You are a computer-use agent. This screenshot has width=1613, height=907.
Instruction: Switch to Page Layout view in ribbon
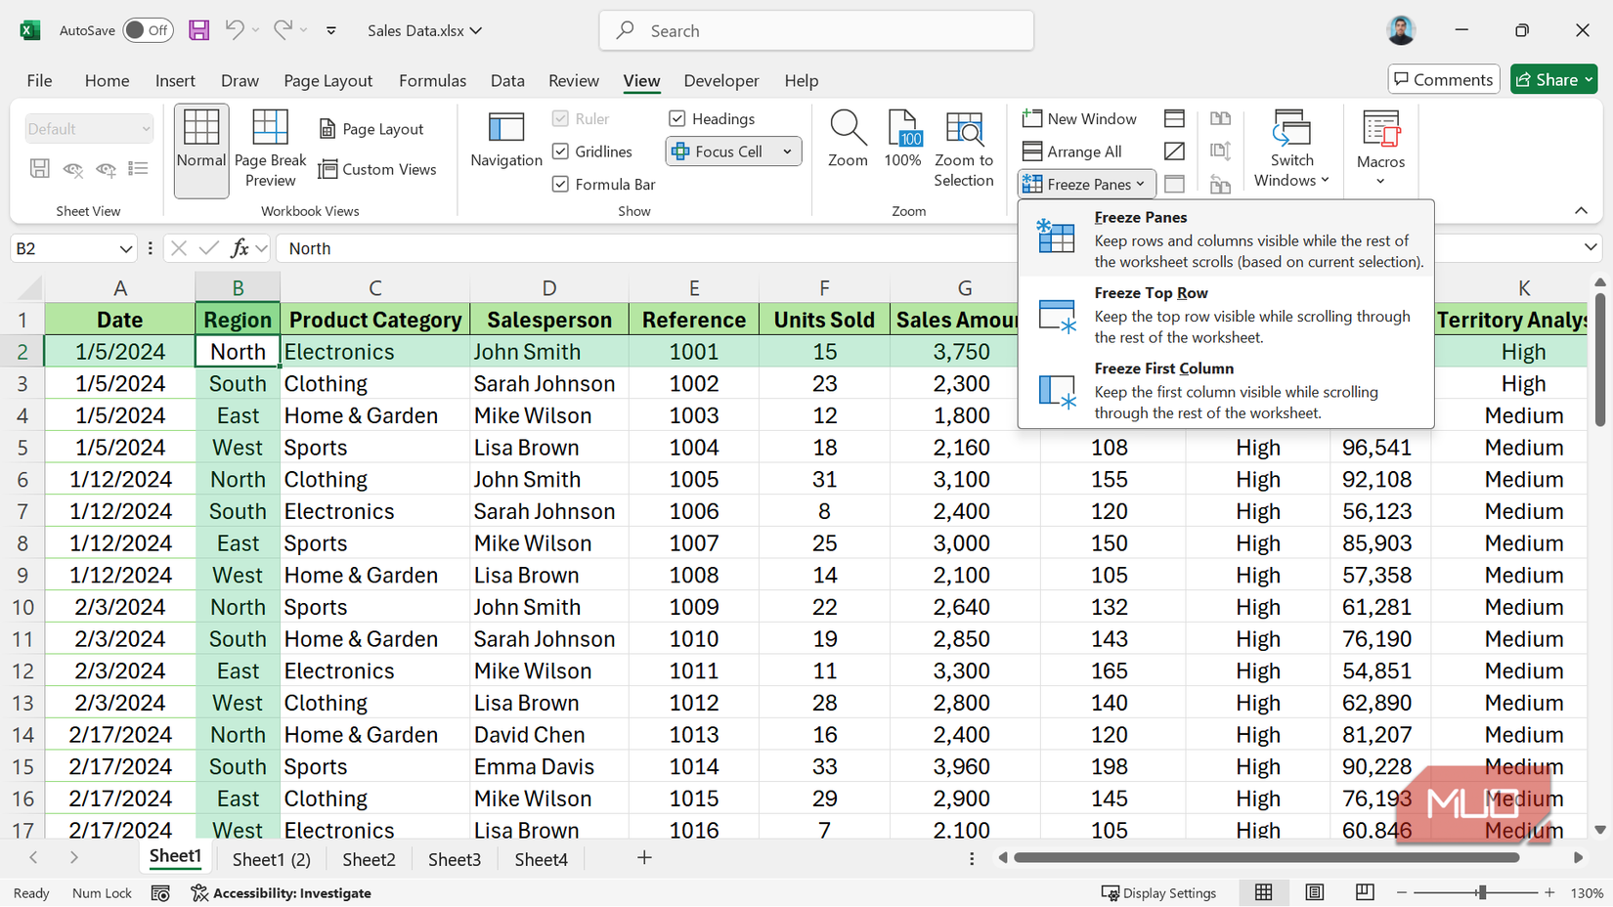371,129
